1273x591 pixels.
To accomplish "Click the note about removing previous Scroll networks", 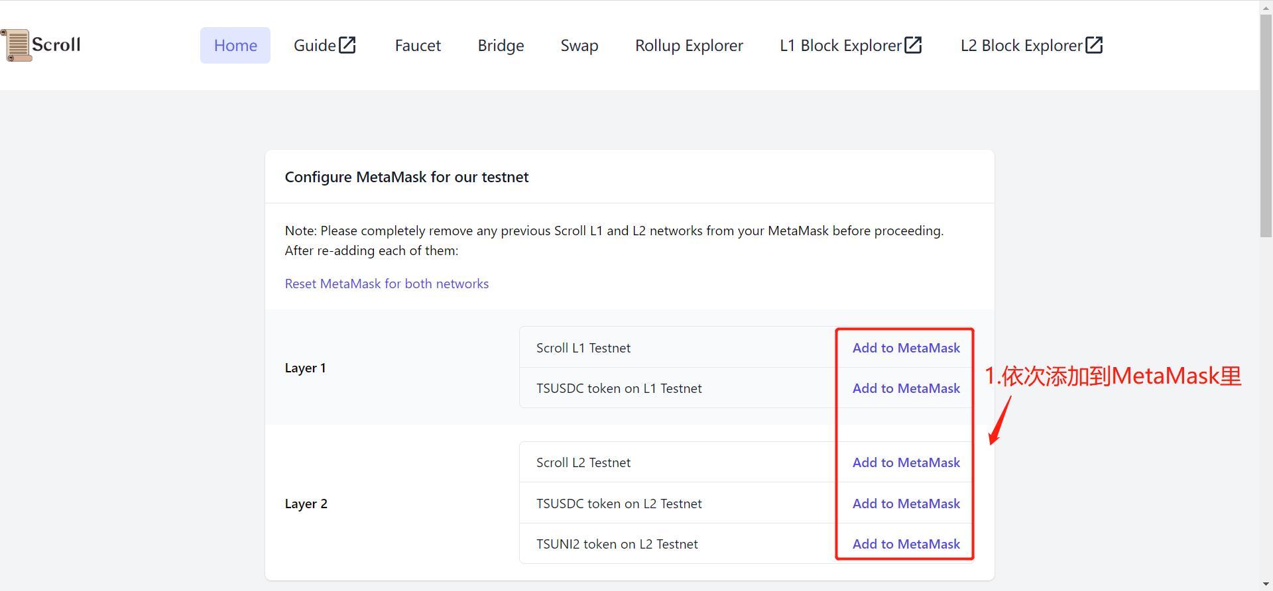I will tap(614, 241).
